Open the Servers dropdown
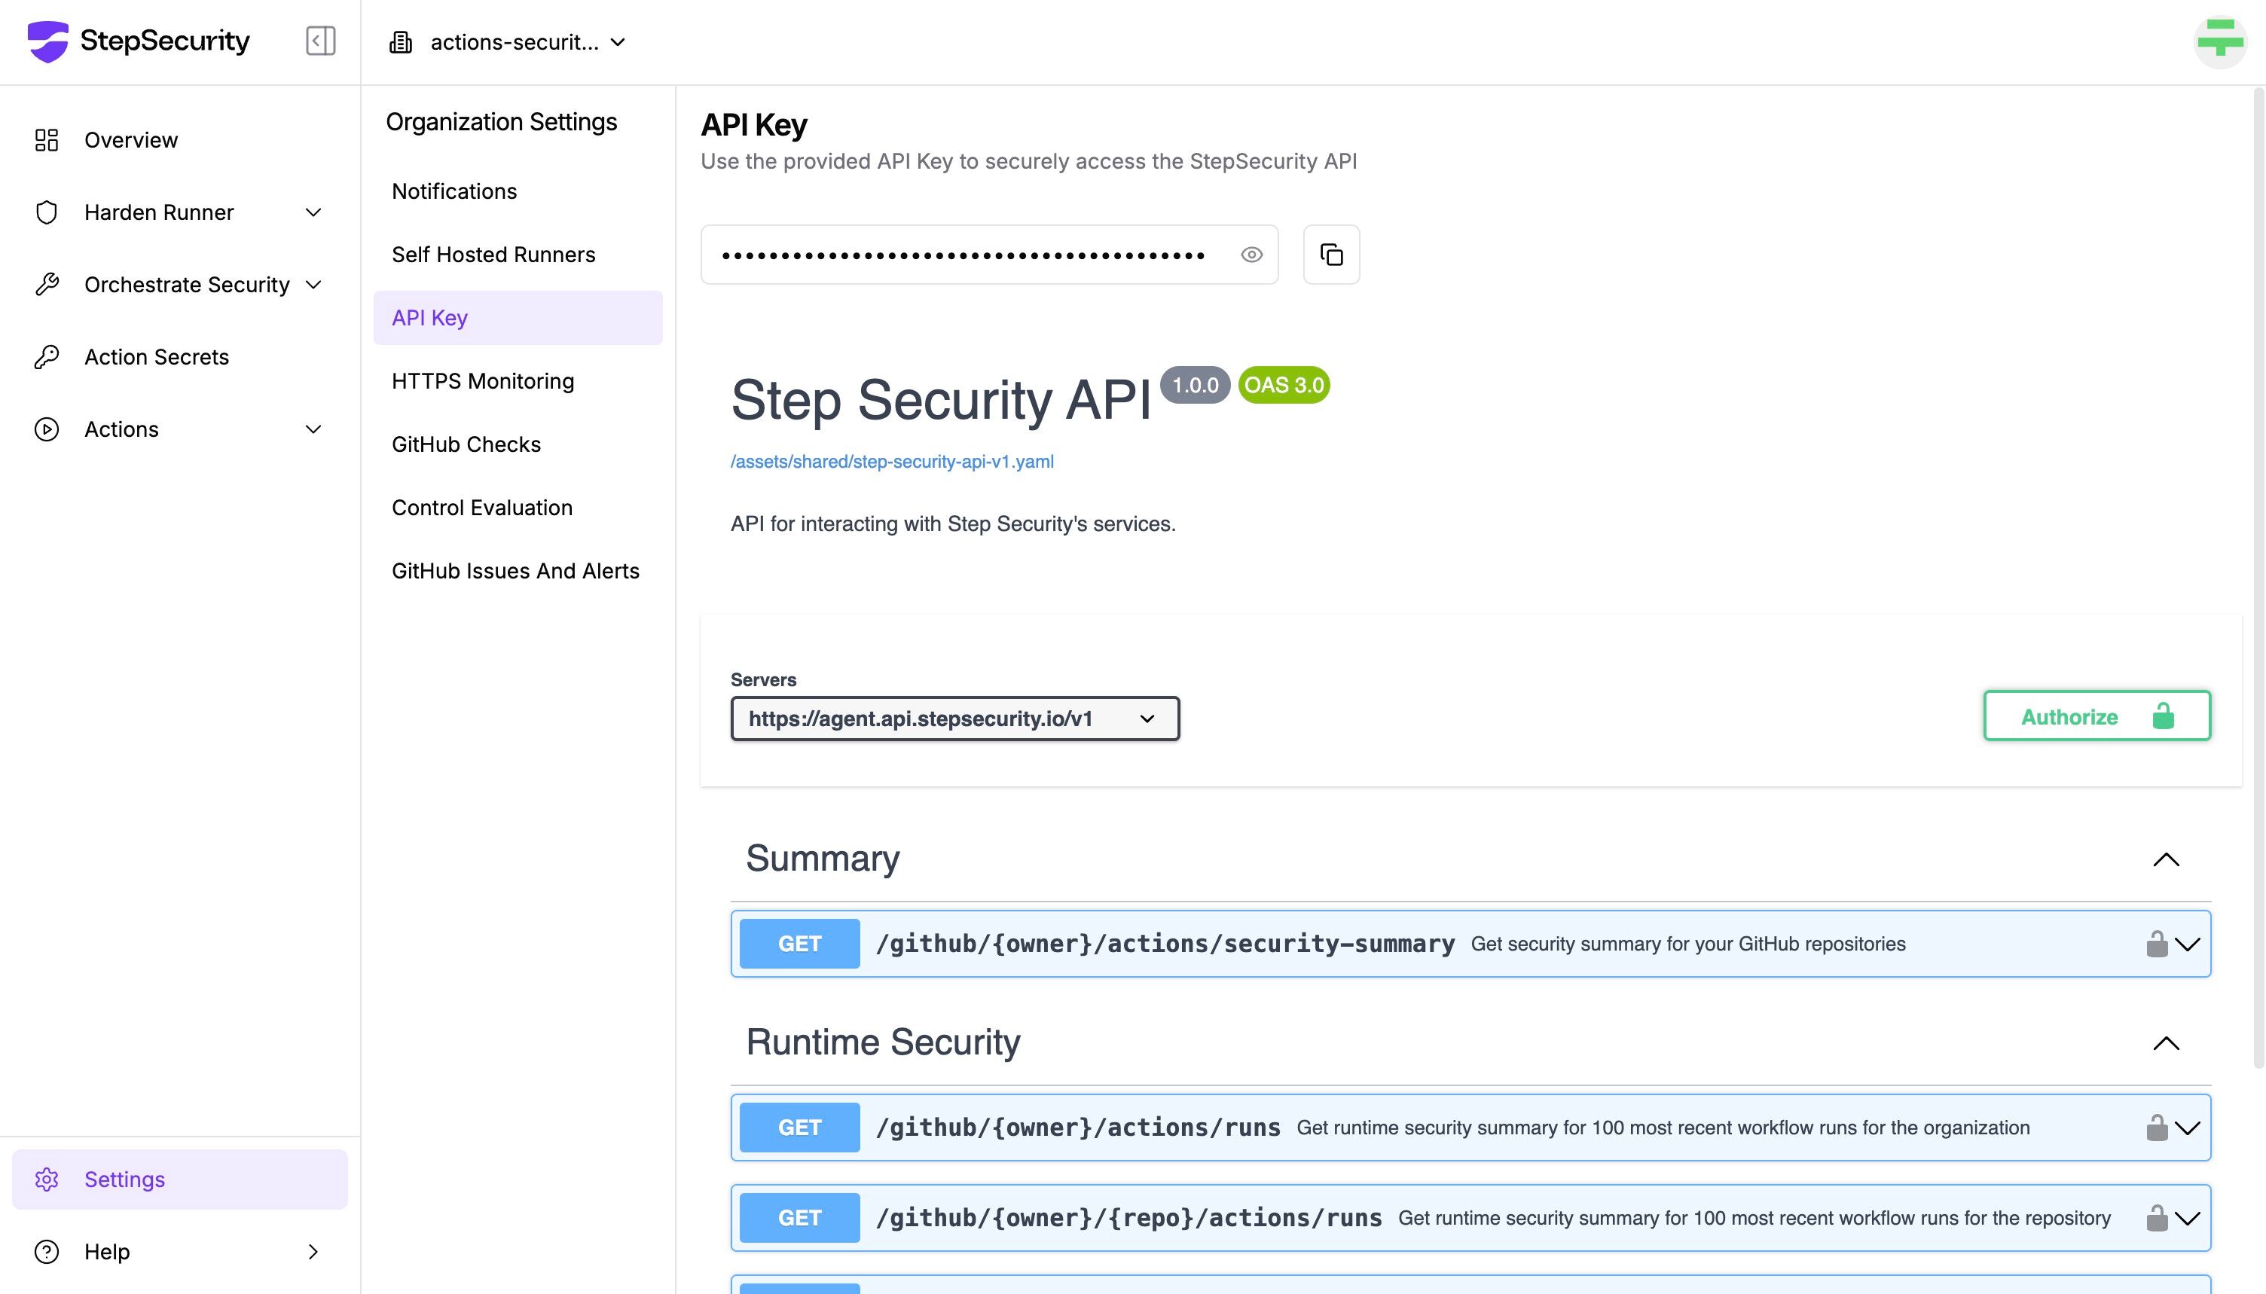Image resolution: width=2266 pixels, height=1294 pixels. pyautogui.click(x=955, y=718)
